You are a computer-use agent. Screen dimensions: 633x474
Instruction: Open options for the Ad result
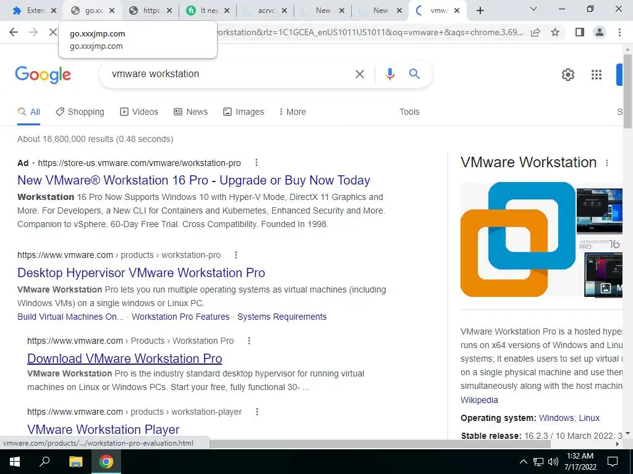pyautogui.click(x=257, y=162)
